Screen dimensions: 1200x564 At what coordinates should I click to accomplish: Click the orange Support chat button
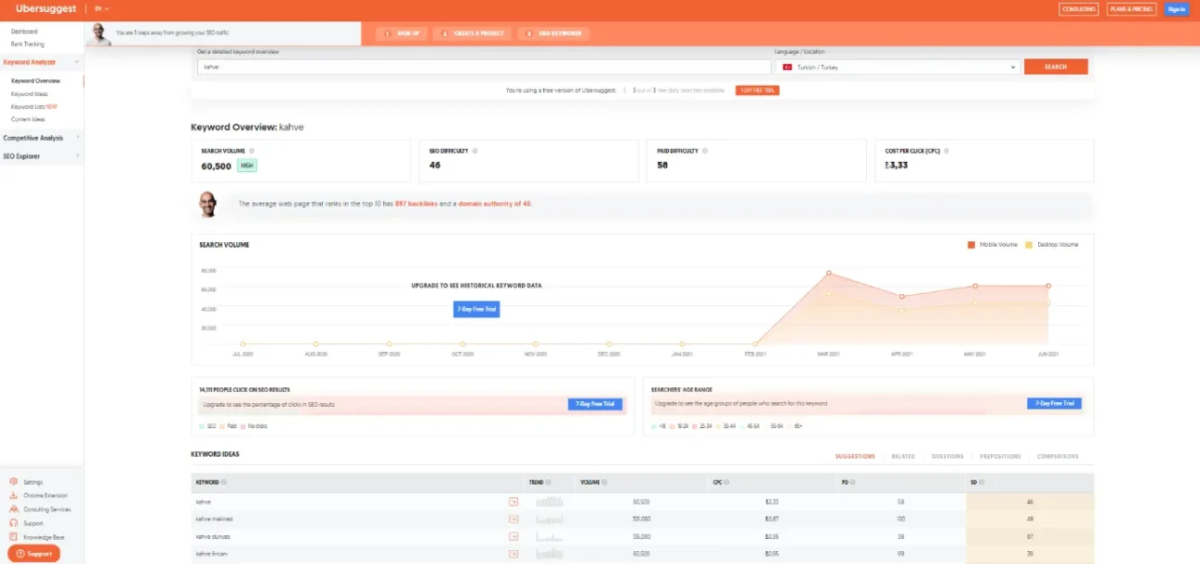coord(33,554)
